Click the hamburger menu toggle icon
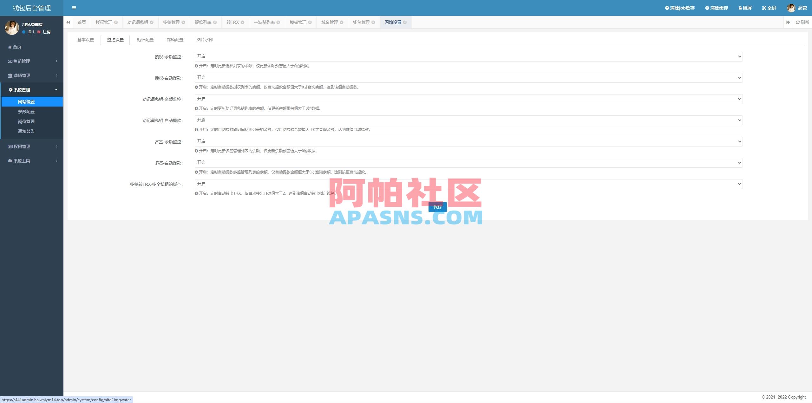Screen dimensions: 812x403 pos(74,8)
